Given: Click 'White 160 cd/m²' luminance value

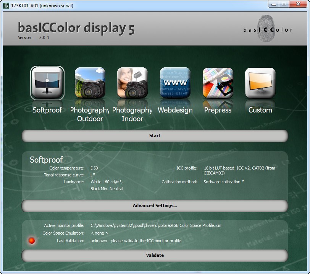Looking at the screenshot, I should [x=107, y=182].
